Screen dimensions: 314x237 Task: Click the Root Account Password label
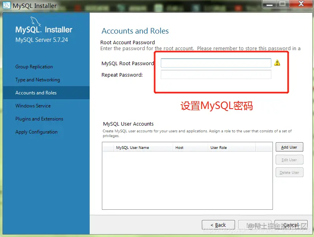tap(128, 43)
